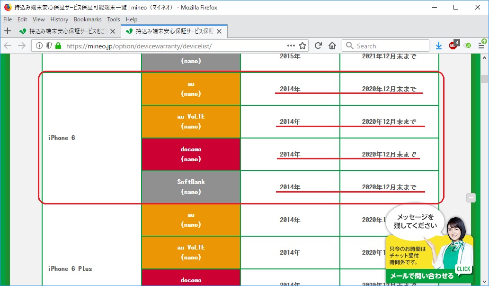Click the メールで問い合わせる chat button
The width and height of the screenshot is (489, 286).
tap(421, 276)
